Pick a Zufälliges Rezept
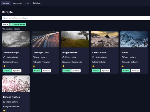The height and width of the screenshot is (112, 150). click(x=18, y=25)
